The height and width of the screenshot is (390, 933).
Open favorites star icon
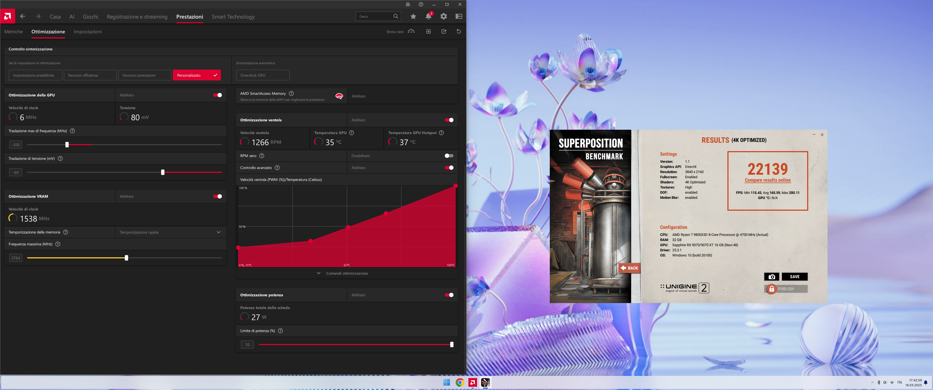413,16
